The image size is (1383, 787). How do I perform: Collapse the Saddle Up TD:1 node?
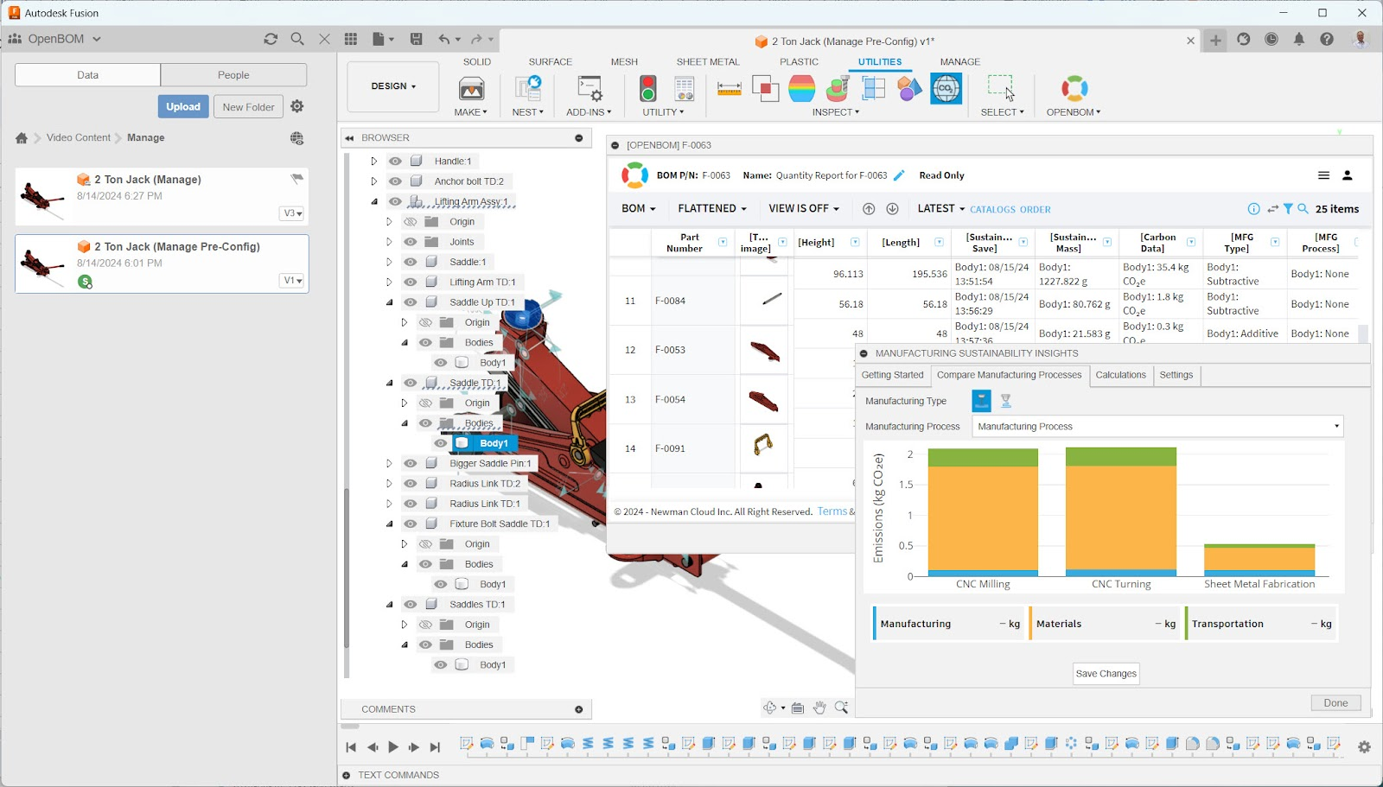389,302
